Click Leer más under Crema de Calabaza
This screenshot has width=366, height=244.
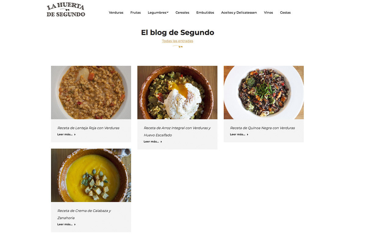(66, 224)
